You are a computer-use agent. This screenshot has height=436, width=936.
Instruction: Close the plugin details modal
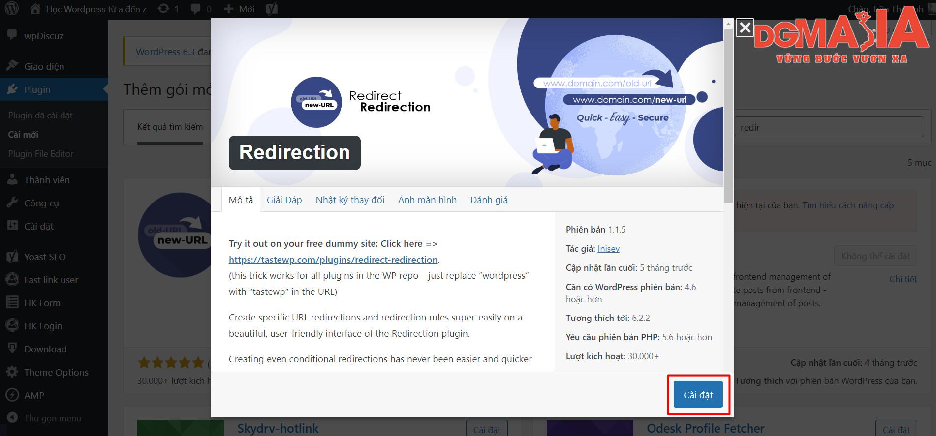coord(745,28)
